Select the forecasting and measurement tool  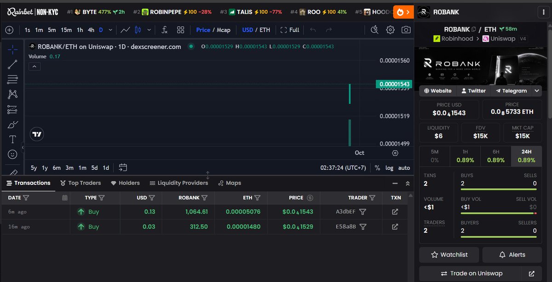(12, 109)
